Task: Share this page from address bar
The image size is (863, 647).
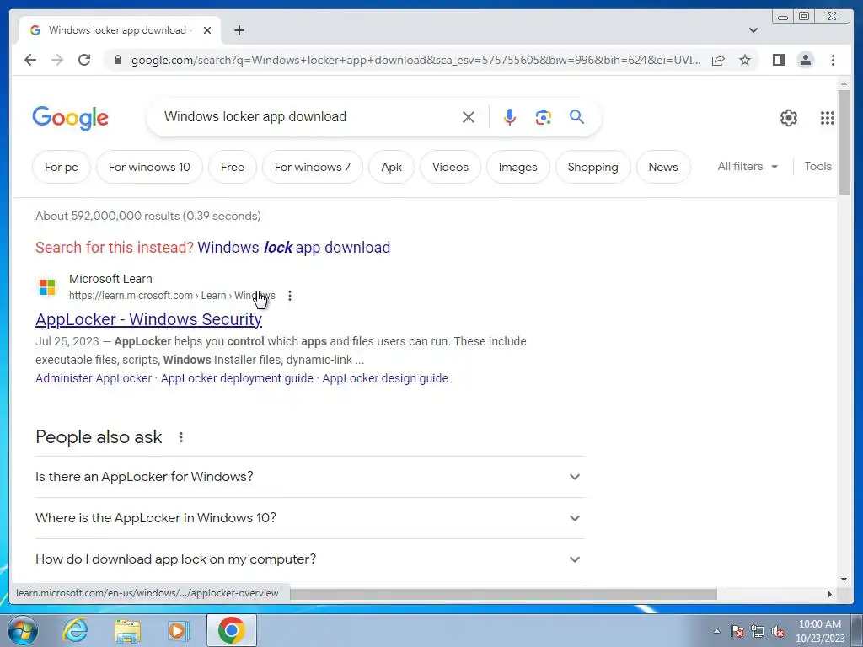Action: coord(718,60)
